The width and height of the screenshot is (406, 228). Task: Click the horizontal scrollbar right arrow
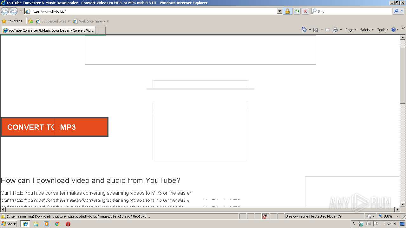click(397, 210)
